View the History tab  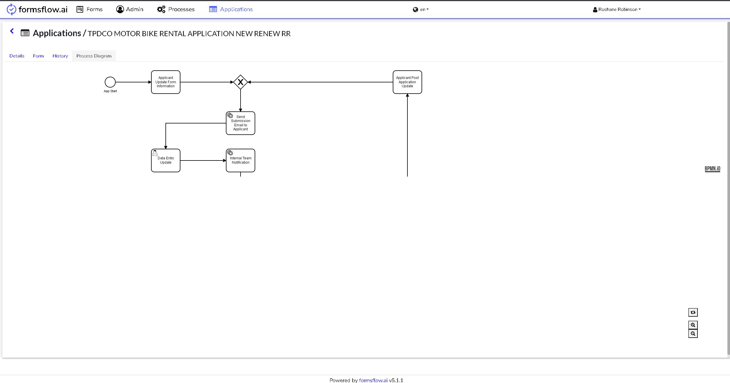tap(60, 56)
